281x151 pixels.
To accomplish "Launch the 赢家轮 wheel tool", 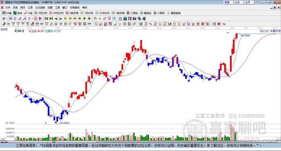I will pyautogui.click(x=146, y=13).
